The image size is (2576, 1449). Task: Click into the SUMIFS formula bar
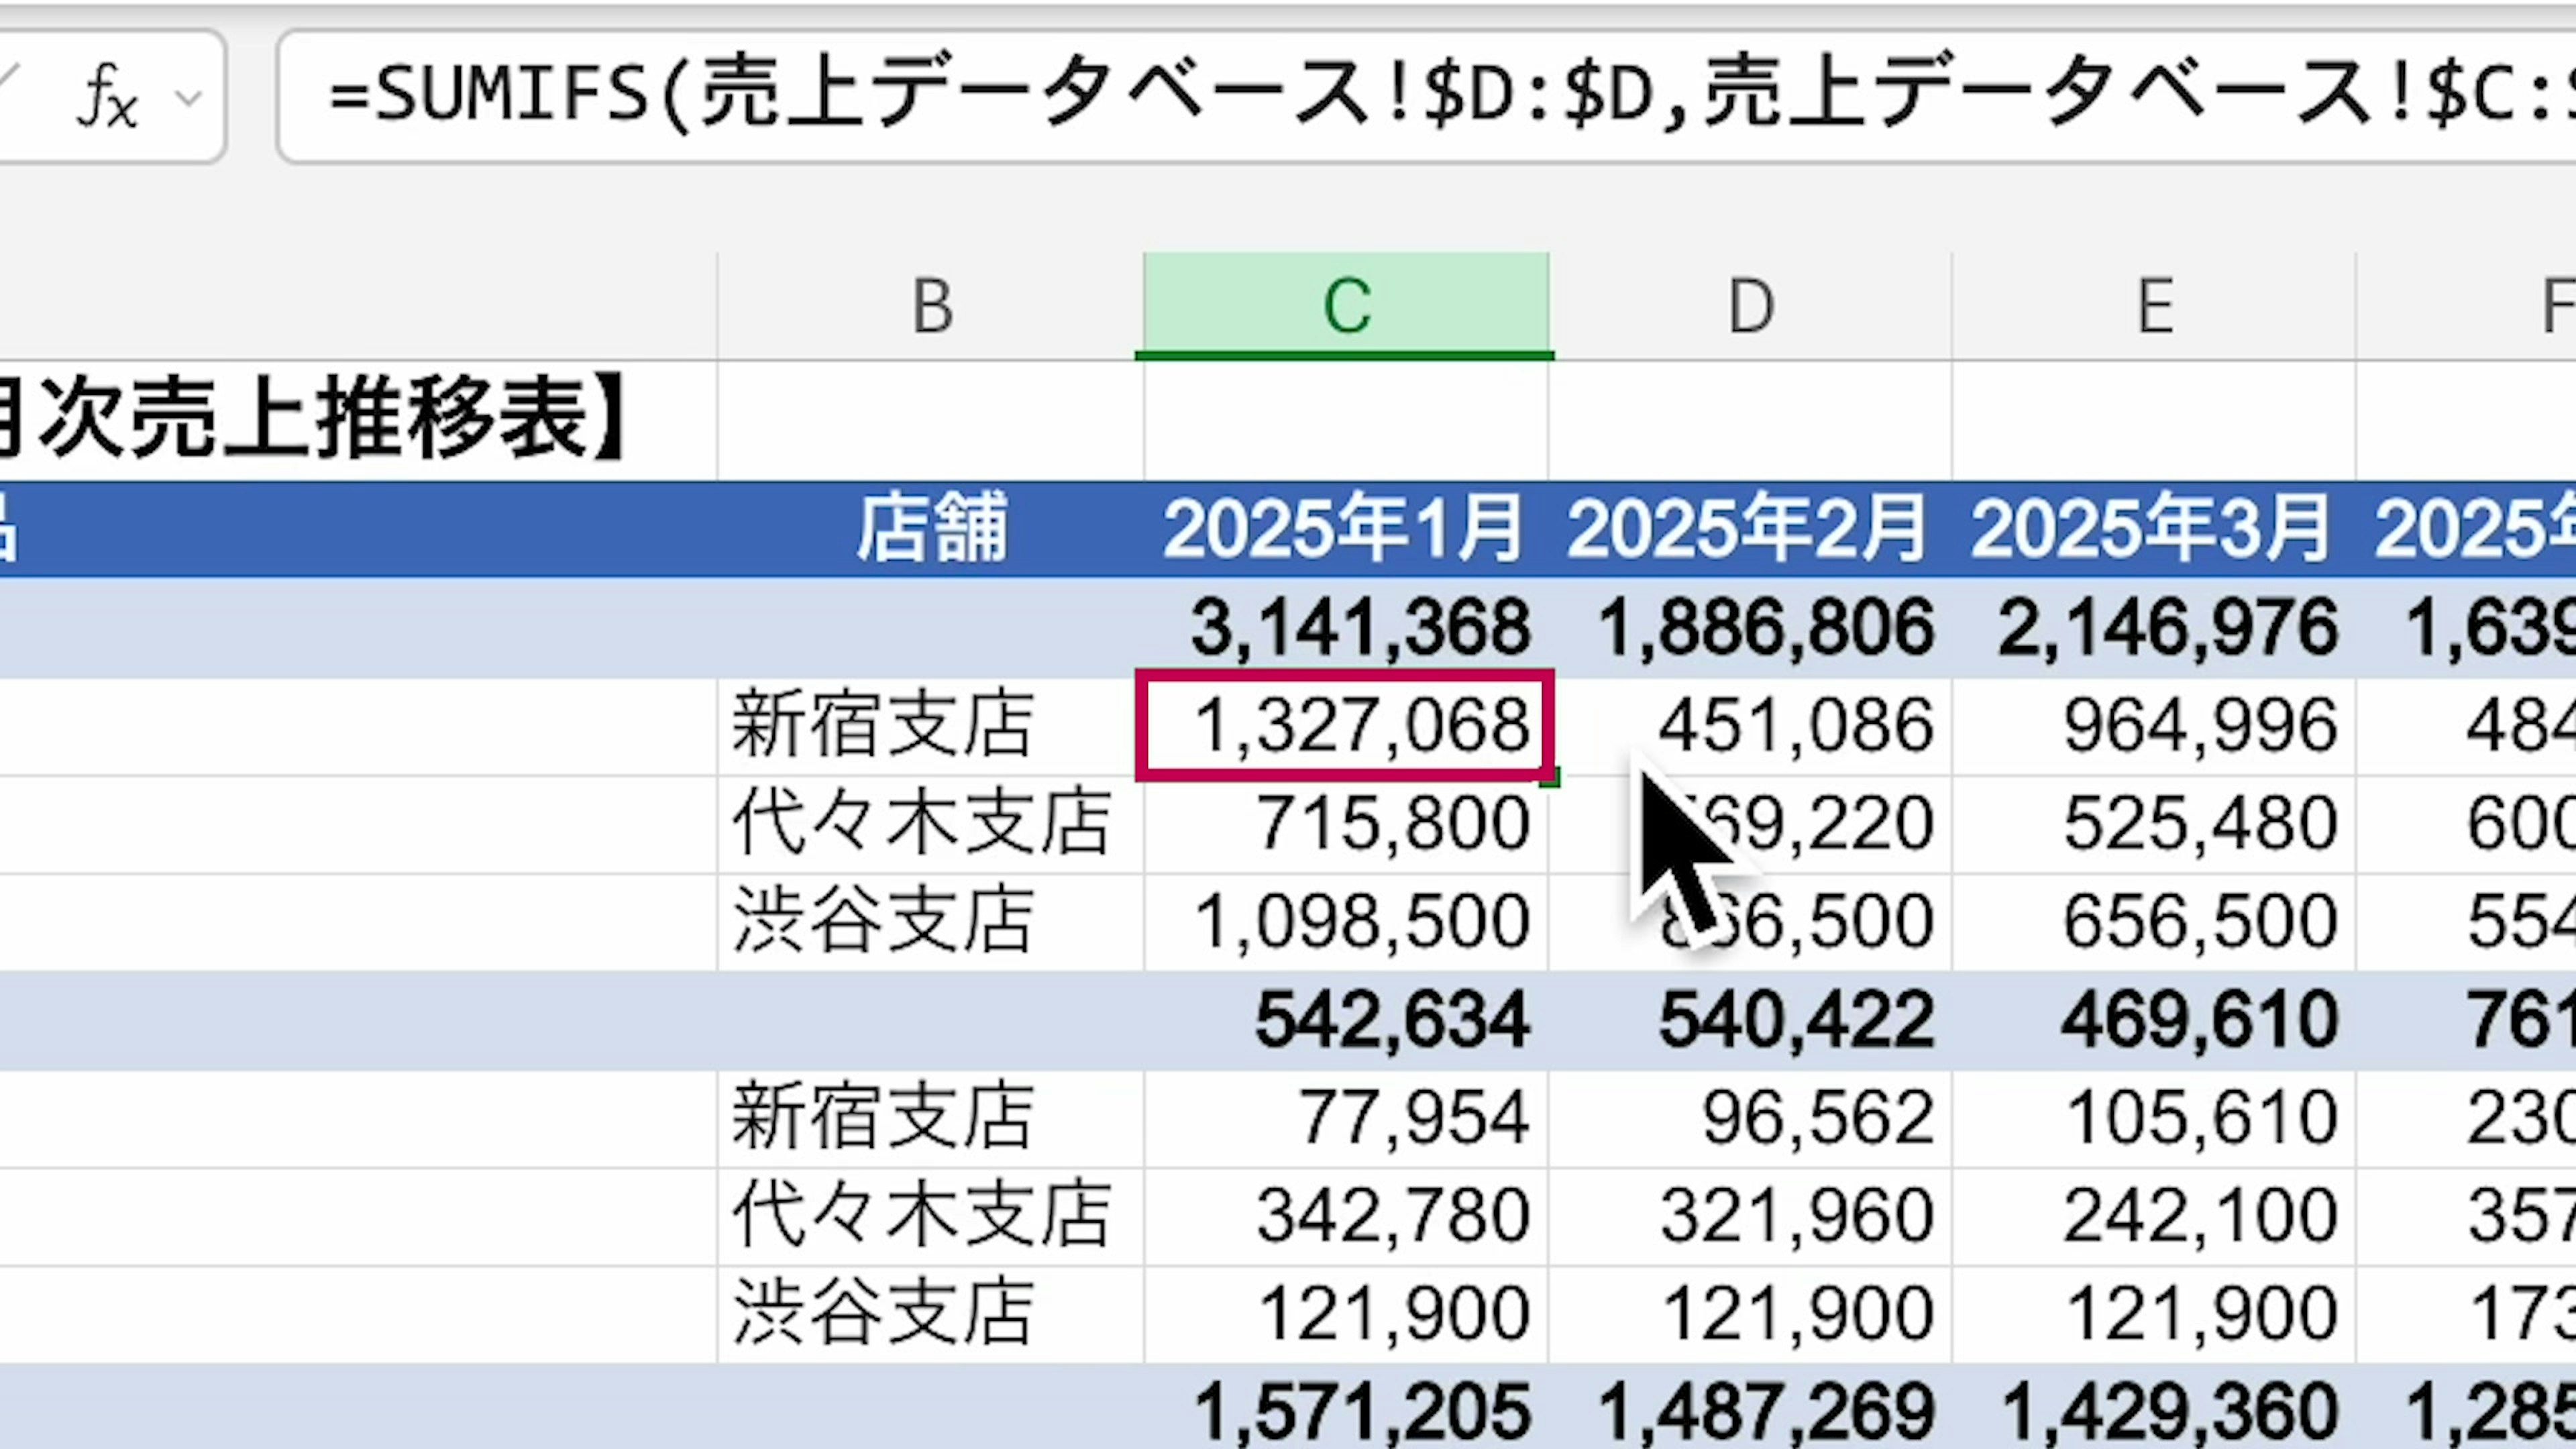pyautogui.click(x=1400, y=97)
